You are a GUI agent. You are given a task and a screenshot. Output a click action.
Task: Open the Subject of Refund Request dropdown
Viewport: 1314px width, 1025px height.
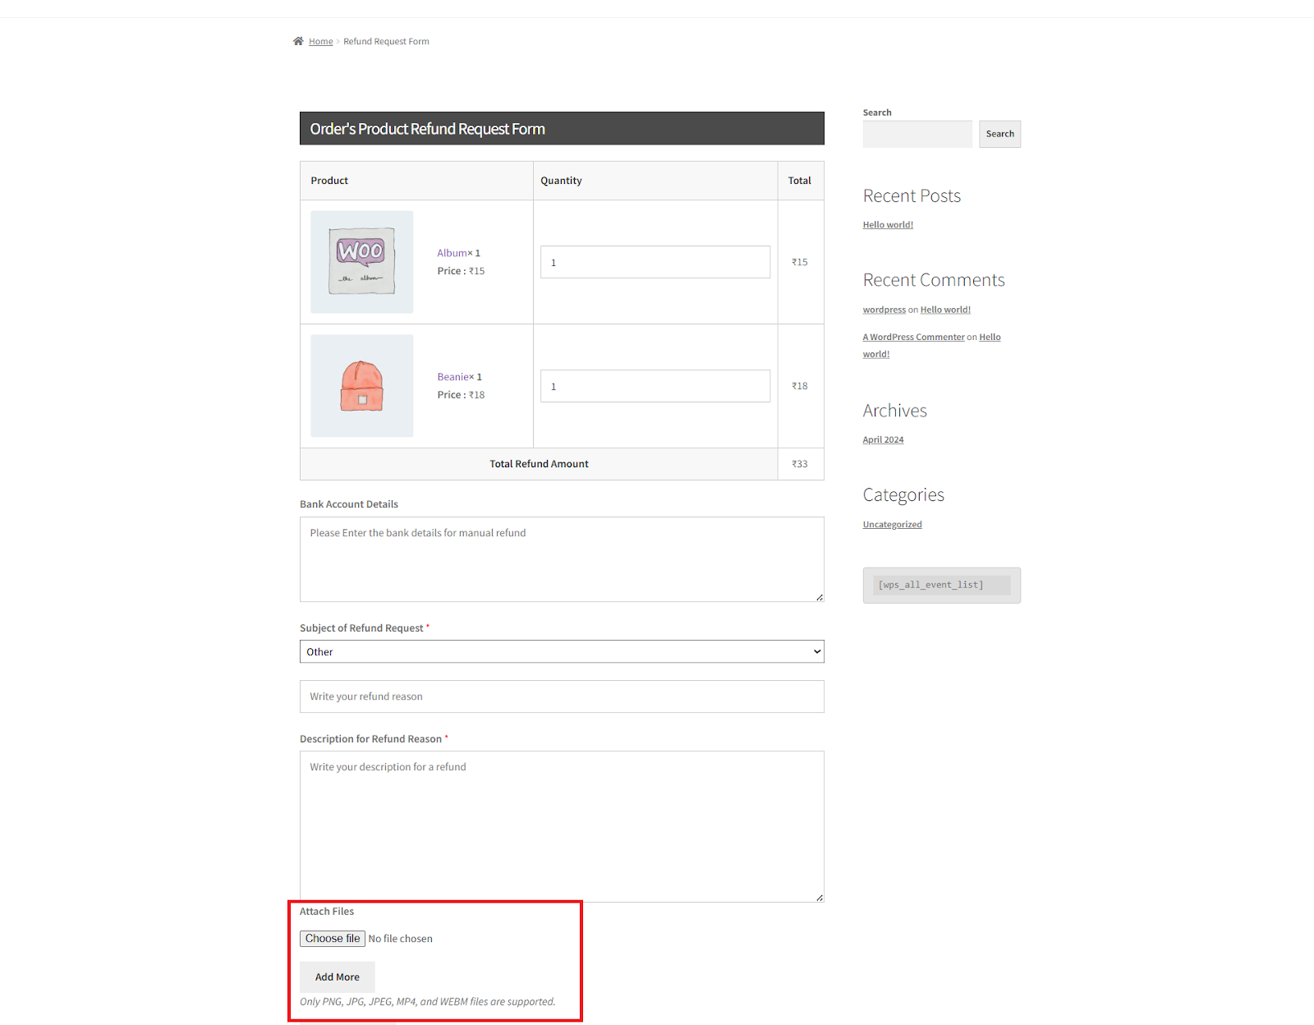[x=562, y=650]
